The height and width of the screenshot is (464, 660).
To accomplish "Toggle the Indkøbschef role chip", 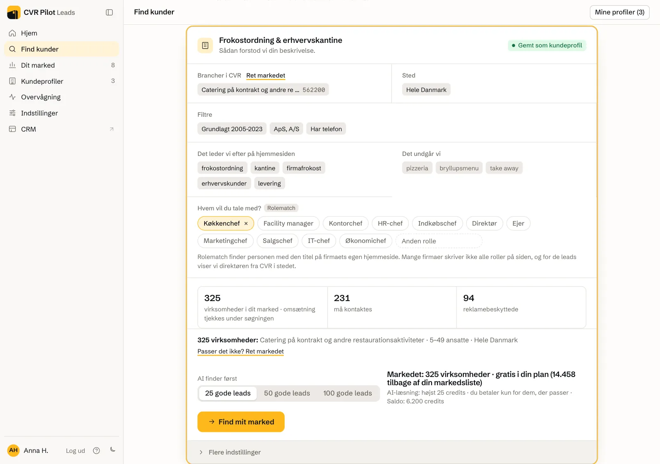I will (437, 224).
